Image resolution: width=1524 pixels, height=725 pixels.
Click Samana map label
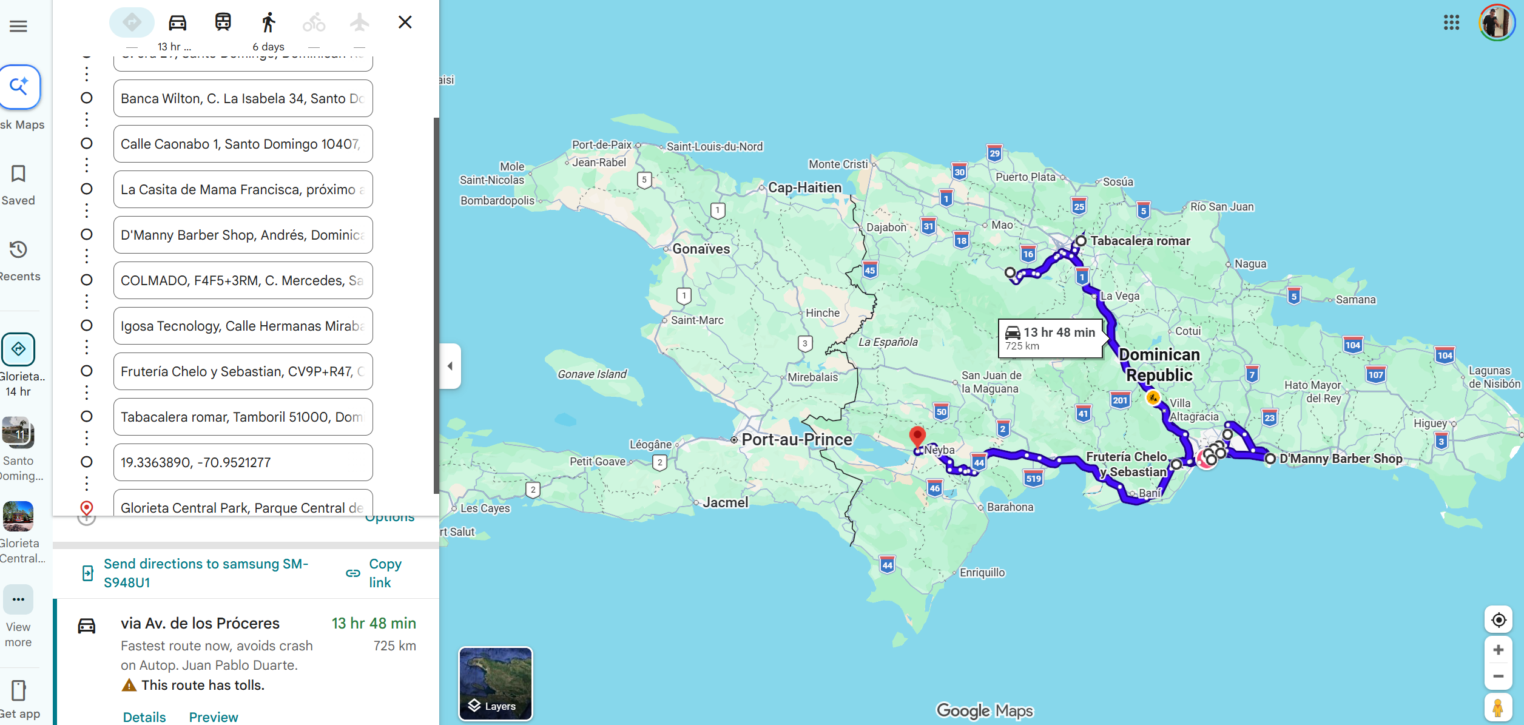1356,300
